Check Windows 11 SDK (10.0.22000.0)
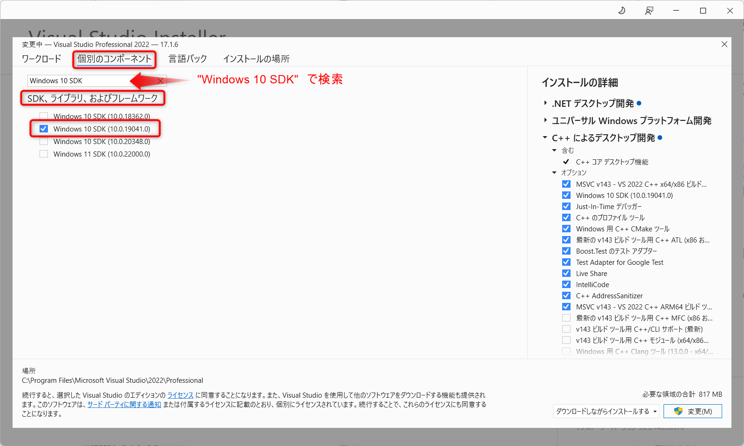The image size is (744, 446). (44, 154)
